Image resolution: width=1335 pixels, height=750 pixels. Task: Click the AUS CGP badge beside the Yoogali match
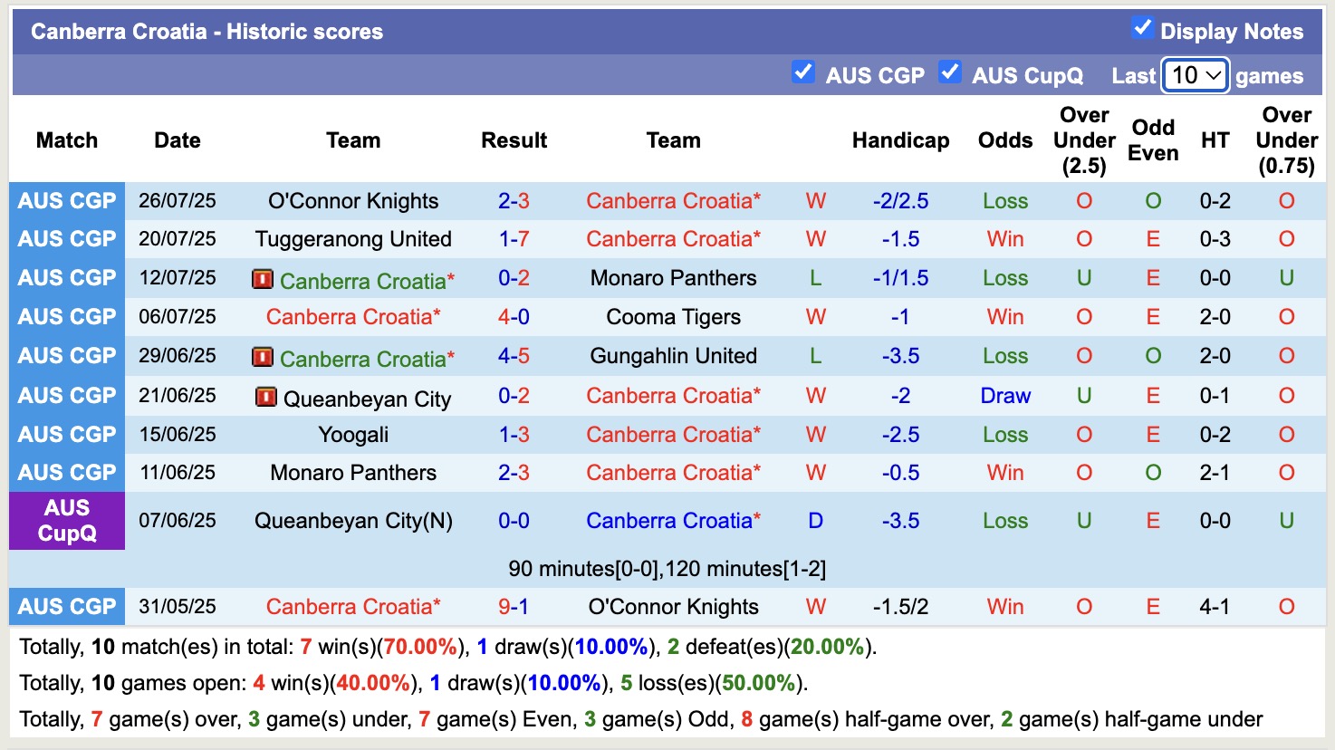click(x=66, y=434)
